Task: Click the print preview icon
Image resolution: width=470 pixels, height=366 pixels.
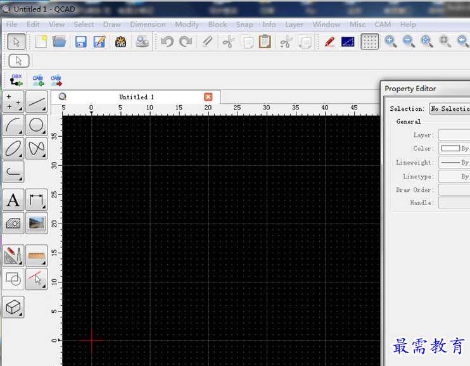Action: pos(142,41)
